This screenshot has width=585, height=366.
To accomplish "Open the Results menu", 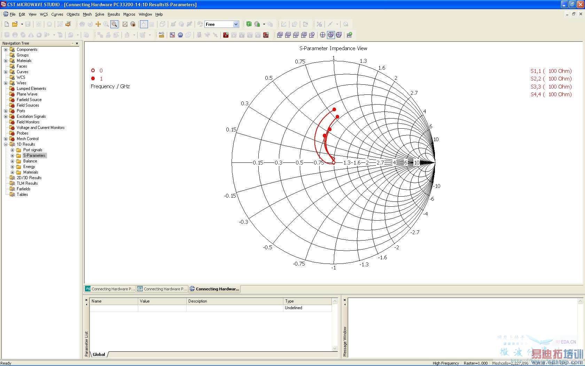I will click(114, 14).
